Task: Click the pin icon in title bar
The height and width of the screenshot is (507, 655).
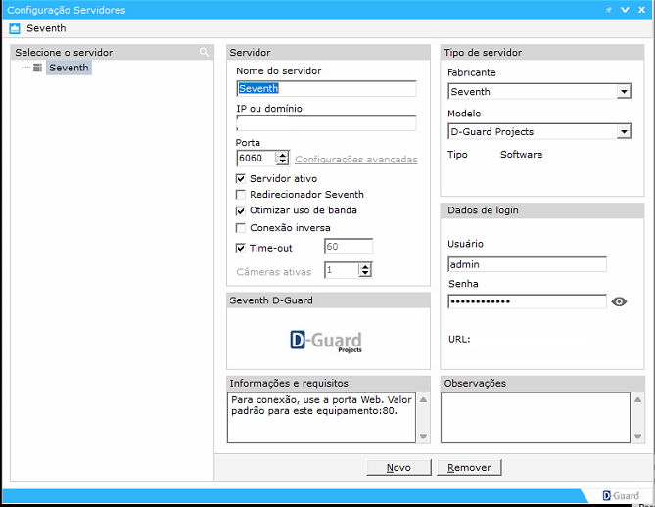Action: tap(609, 10)
